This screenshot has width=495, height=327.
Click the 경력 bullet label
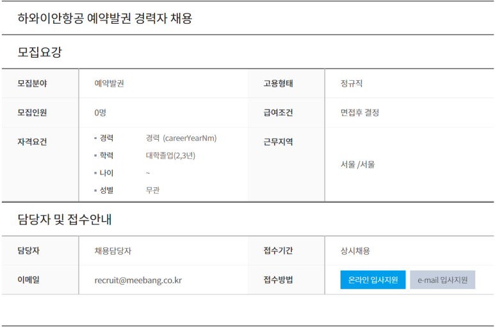click(106, 138)
